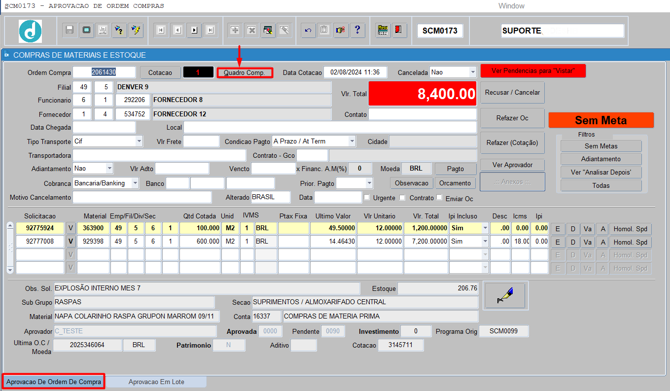Click the Execute Query lightning icon
670x391 pixels.
coord(136,30)
